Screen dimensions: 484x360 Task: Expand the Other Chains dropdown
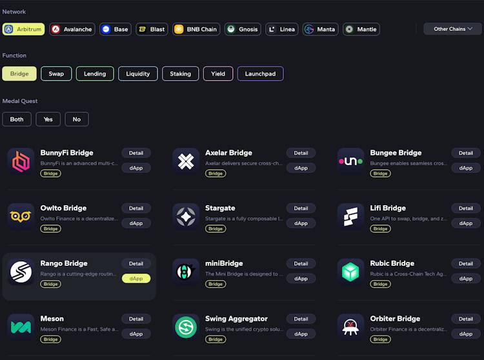click(x=452, y=29)
